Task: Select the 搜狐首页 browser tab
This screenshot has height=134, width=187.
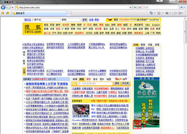Action: (39, 13)
